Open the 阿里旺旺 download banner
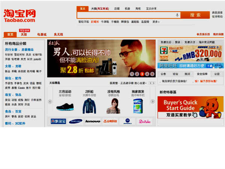This screenshot has width=225, height=169. [190, 66]
